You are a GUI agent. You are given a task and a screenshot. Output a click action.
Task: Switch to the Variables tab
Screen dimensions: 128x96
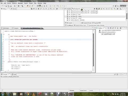(x=68, y=9)
